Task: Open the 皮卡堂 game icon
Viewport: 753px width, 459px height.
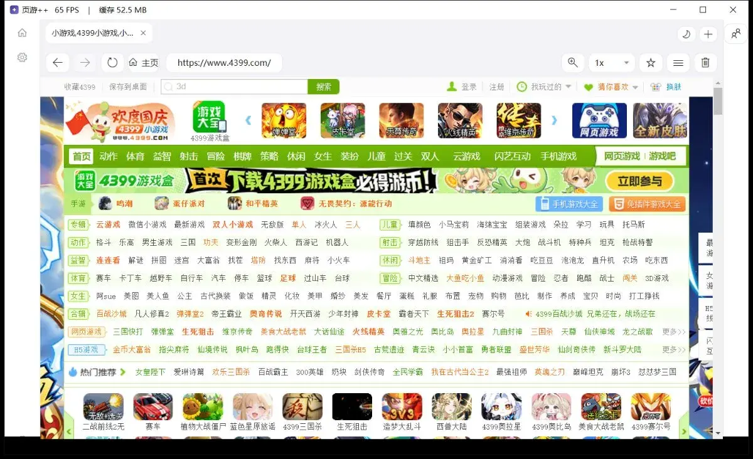Action: (343, 120)
